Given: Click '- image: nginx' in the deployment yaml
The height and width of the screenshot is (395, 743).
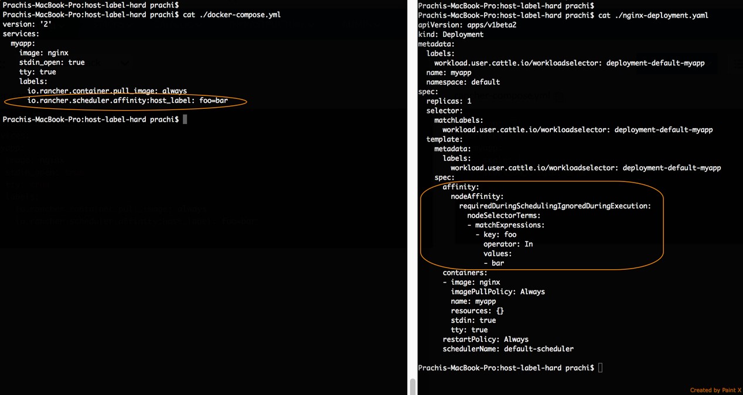Looking at the screenshot, I should 471,282.
